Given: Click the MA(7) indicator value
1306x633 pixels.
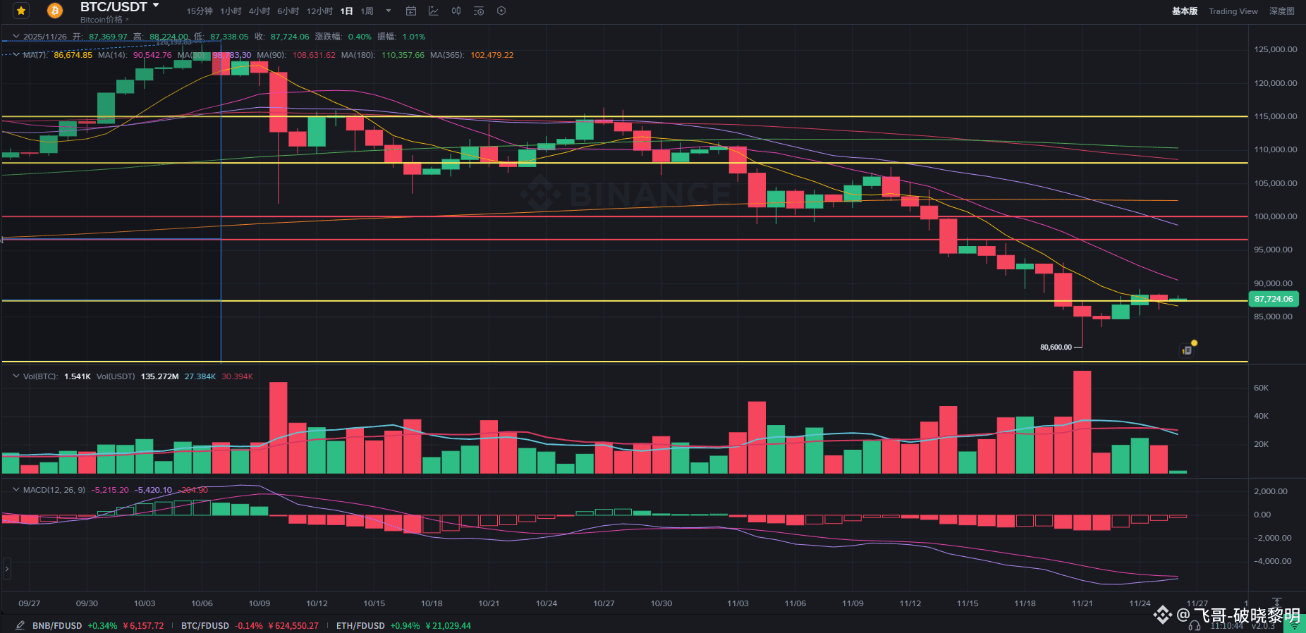Looking at the screenshot, I should pos(73,55).
